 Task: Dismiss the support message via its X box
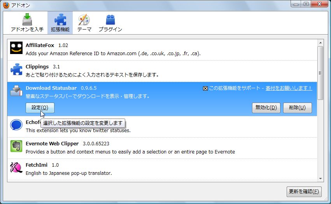pos(205,88)
